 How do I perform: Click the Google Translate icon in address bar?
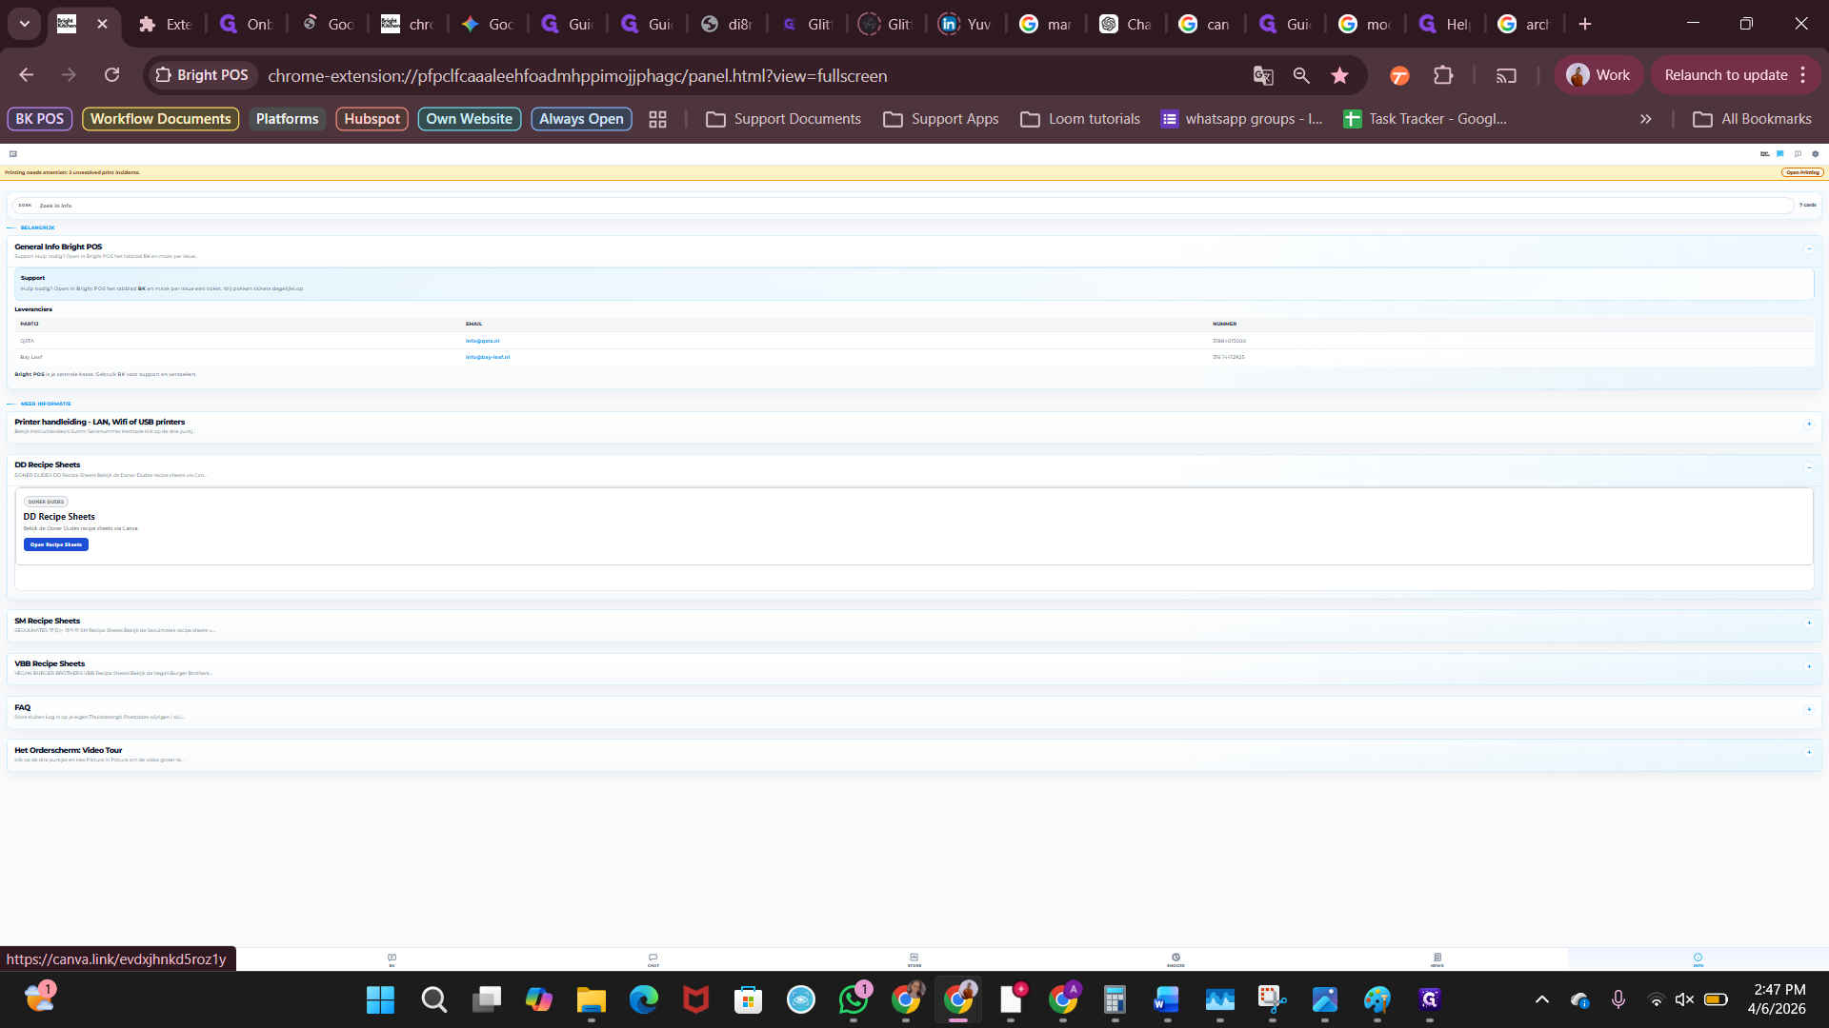pyautogui.click(x=1263, y=75)
